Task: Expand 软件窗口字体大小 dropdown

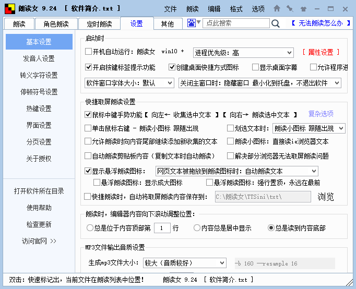Action: (x=129, y=83)
